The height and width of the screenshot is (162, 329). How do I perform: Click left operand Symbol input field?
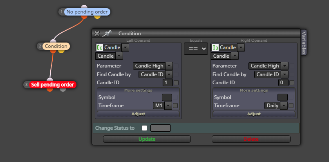click(167, 97)
